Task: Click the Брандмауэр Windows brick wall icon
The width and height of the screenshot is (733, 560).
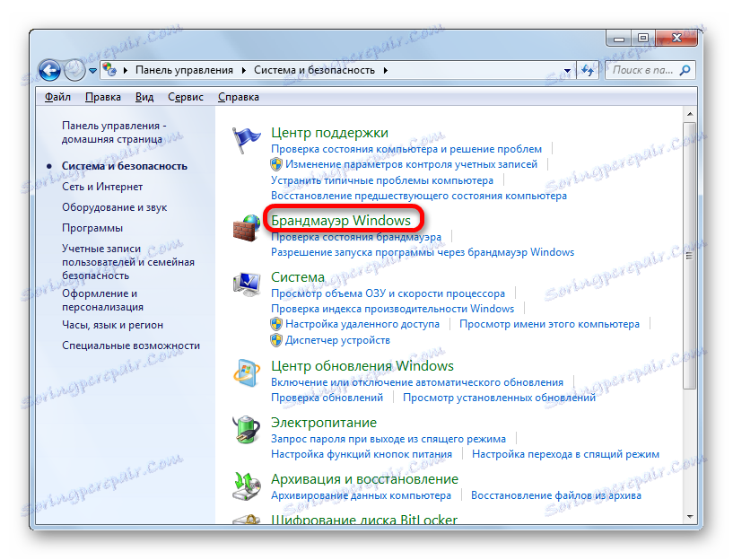Action: click(x=247, y=228)
